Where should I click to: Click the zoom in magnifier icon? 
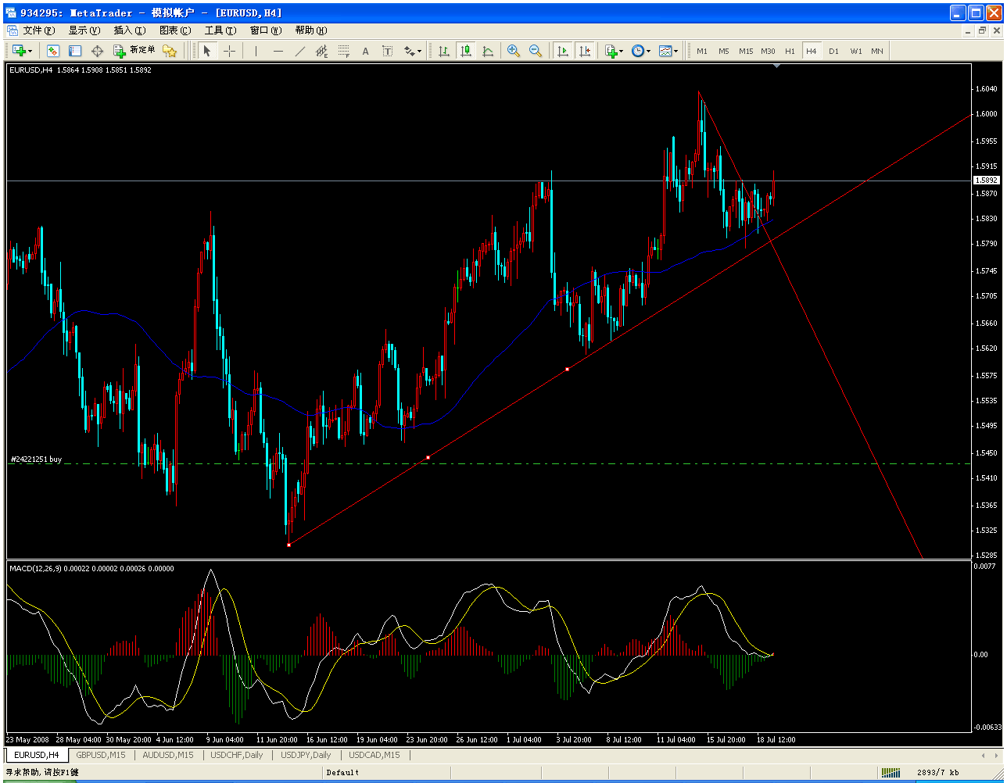[514, 51]
